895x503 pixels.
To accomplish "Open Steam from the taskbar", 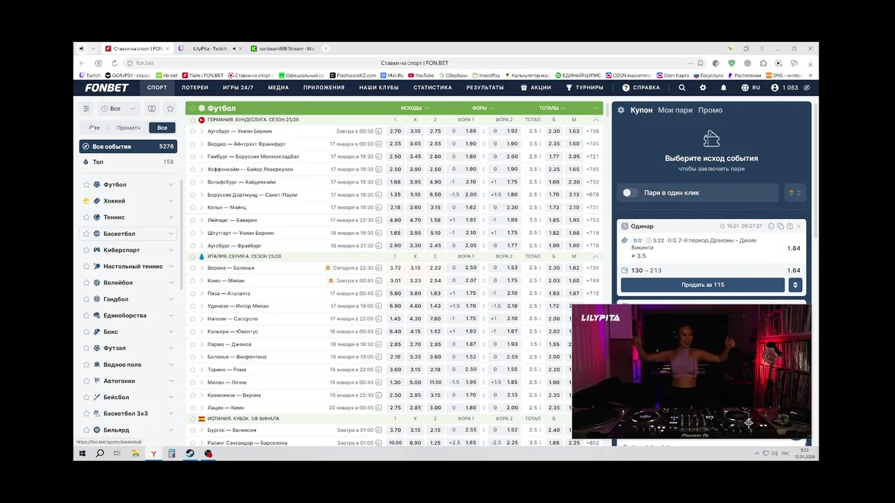I will tap(189, 453).
